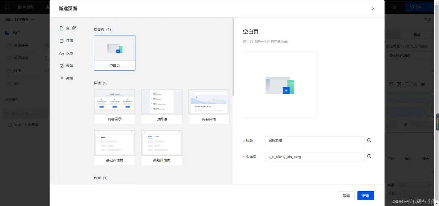Select the 表单 category in the sidebar
The height and width of the screenshot is (206, 439).
point(66,66)
